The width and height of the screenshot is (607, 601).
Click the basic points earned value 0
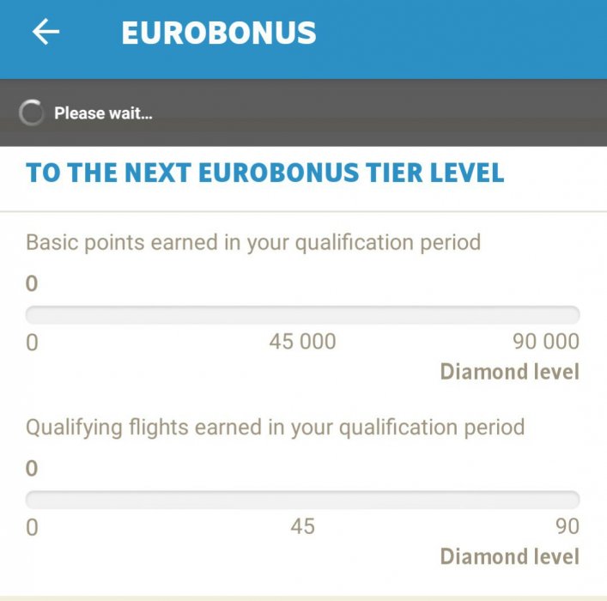32,283
